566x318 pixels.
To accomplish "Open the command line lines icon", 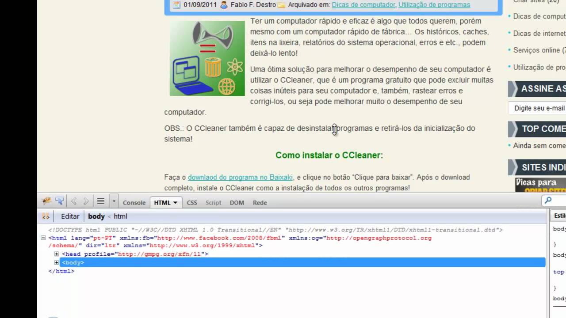I will point(101,201).
